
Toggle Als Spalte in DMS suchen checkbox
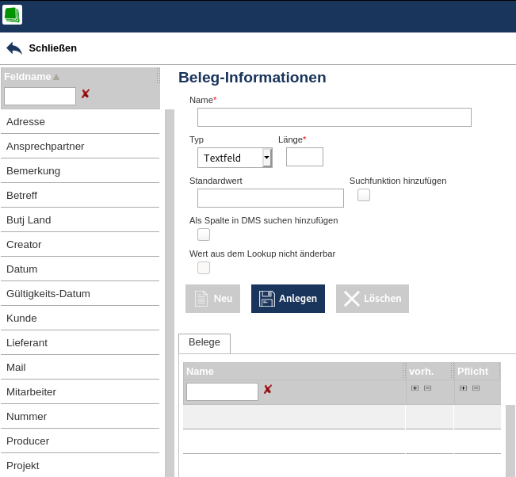[204, 235]
